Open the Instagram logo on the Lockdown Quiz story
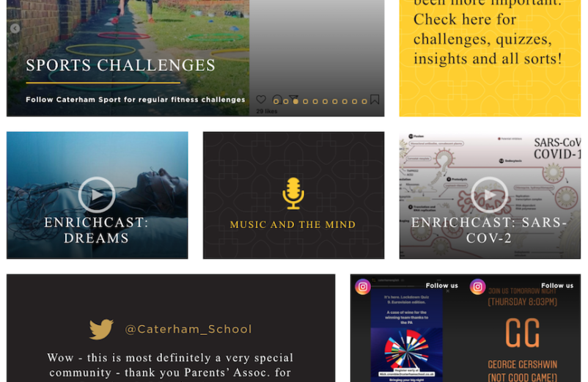Image resolution: width=588 pixels, height=382 pixels. 363,287
